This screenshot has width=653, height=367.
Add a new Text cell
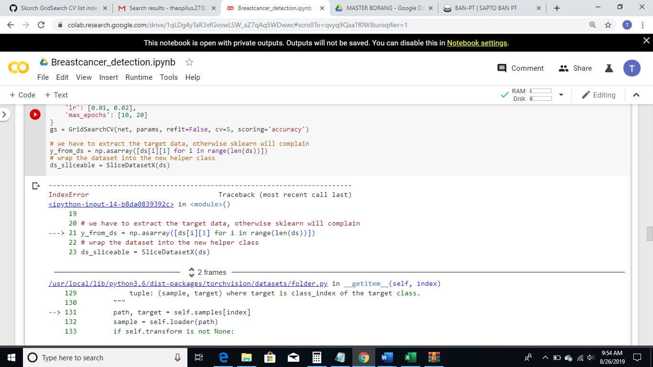click(x=56, y=95)
